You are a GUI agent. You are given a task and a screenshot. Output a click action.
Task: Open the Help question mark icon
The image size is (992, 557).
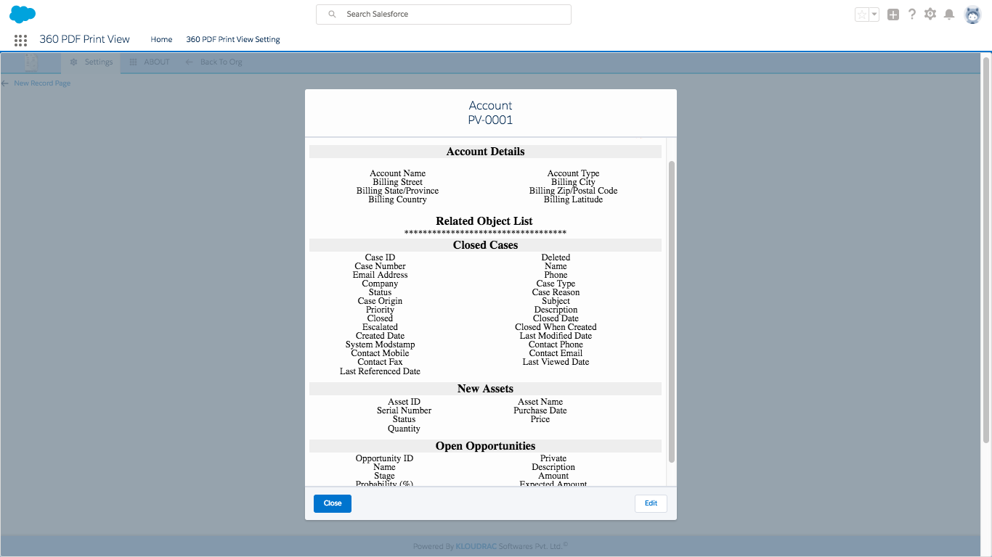(912, 15)
